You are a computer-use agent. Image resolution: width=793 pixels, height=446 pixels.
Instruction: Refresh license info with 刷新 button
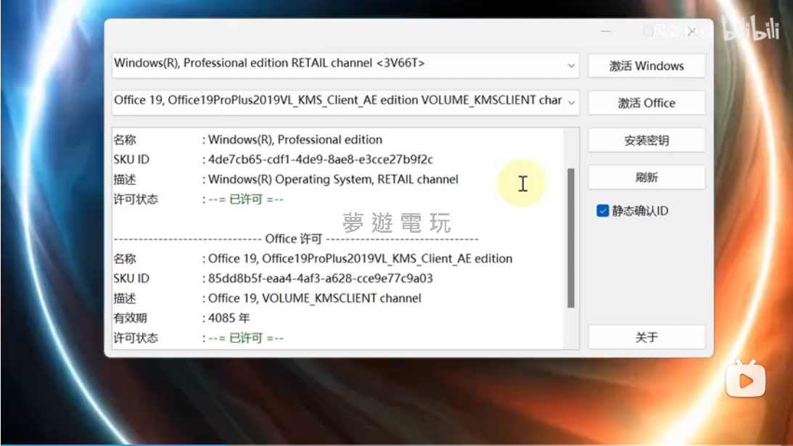[646, 178]
